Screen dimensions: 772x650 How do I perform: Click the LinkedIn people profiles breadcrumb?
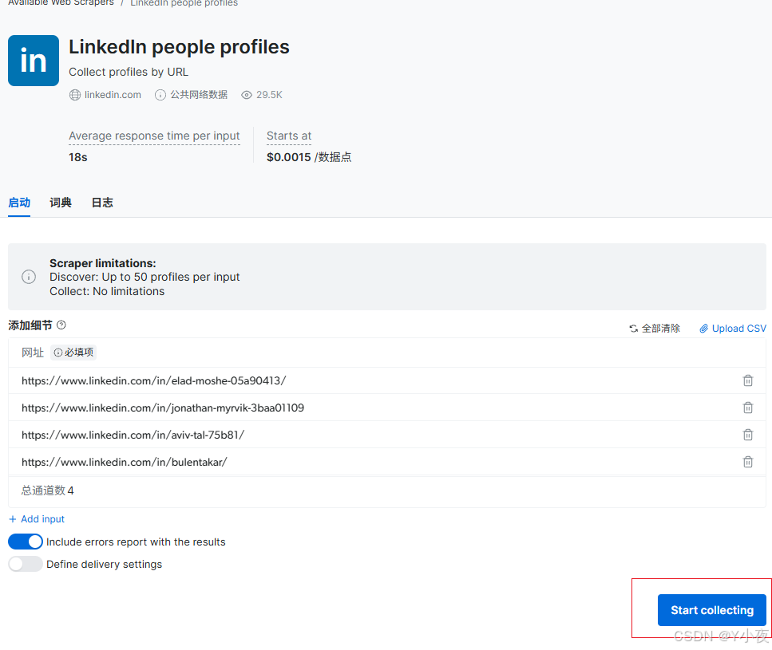pos(184,2)
